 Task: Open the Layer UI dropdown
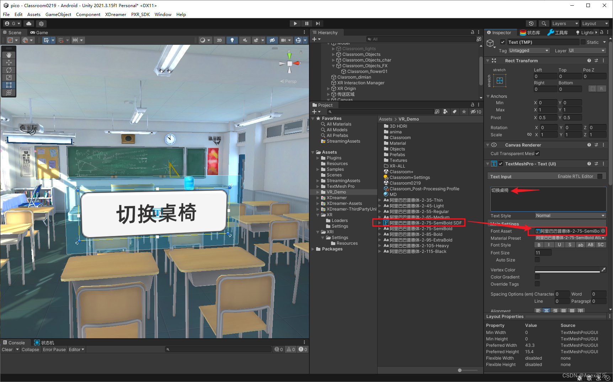click(587, 51)
